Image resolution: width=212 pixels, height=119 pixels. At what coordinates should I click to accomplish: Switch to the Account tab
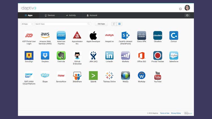[x=92, y=16]
